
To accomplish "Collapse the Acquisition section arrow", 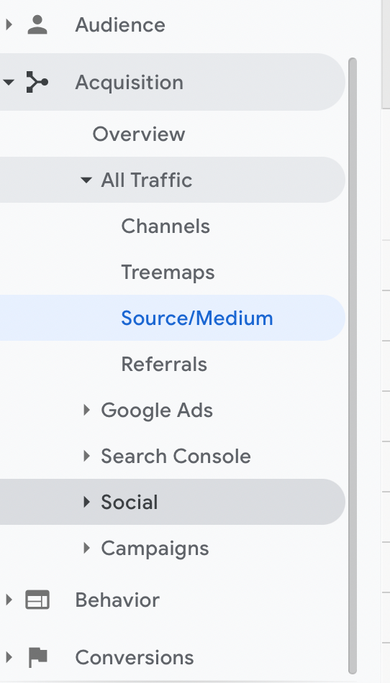I will click(9, 82).
